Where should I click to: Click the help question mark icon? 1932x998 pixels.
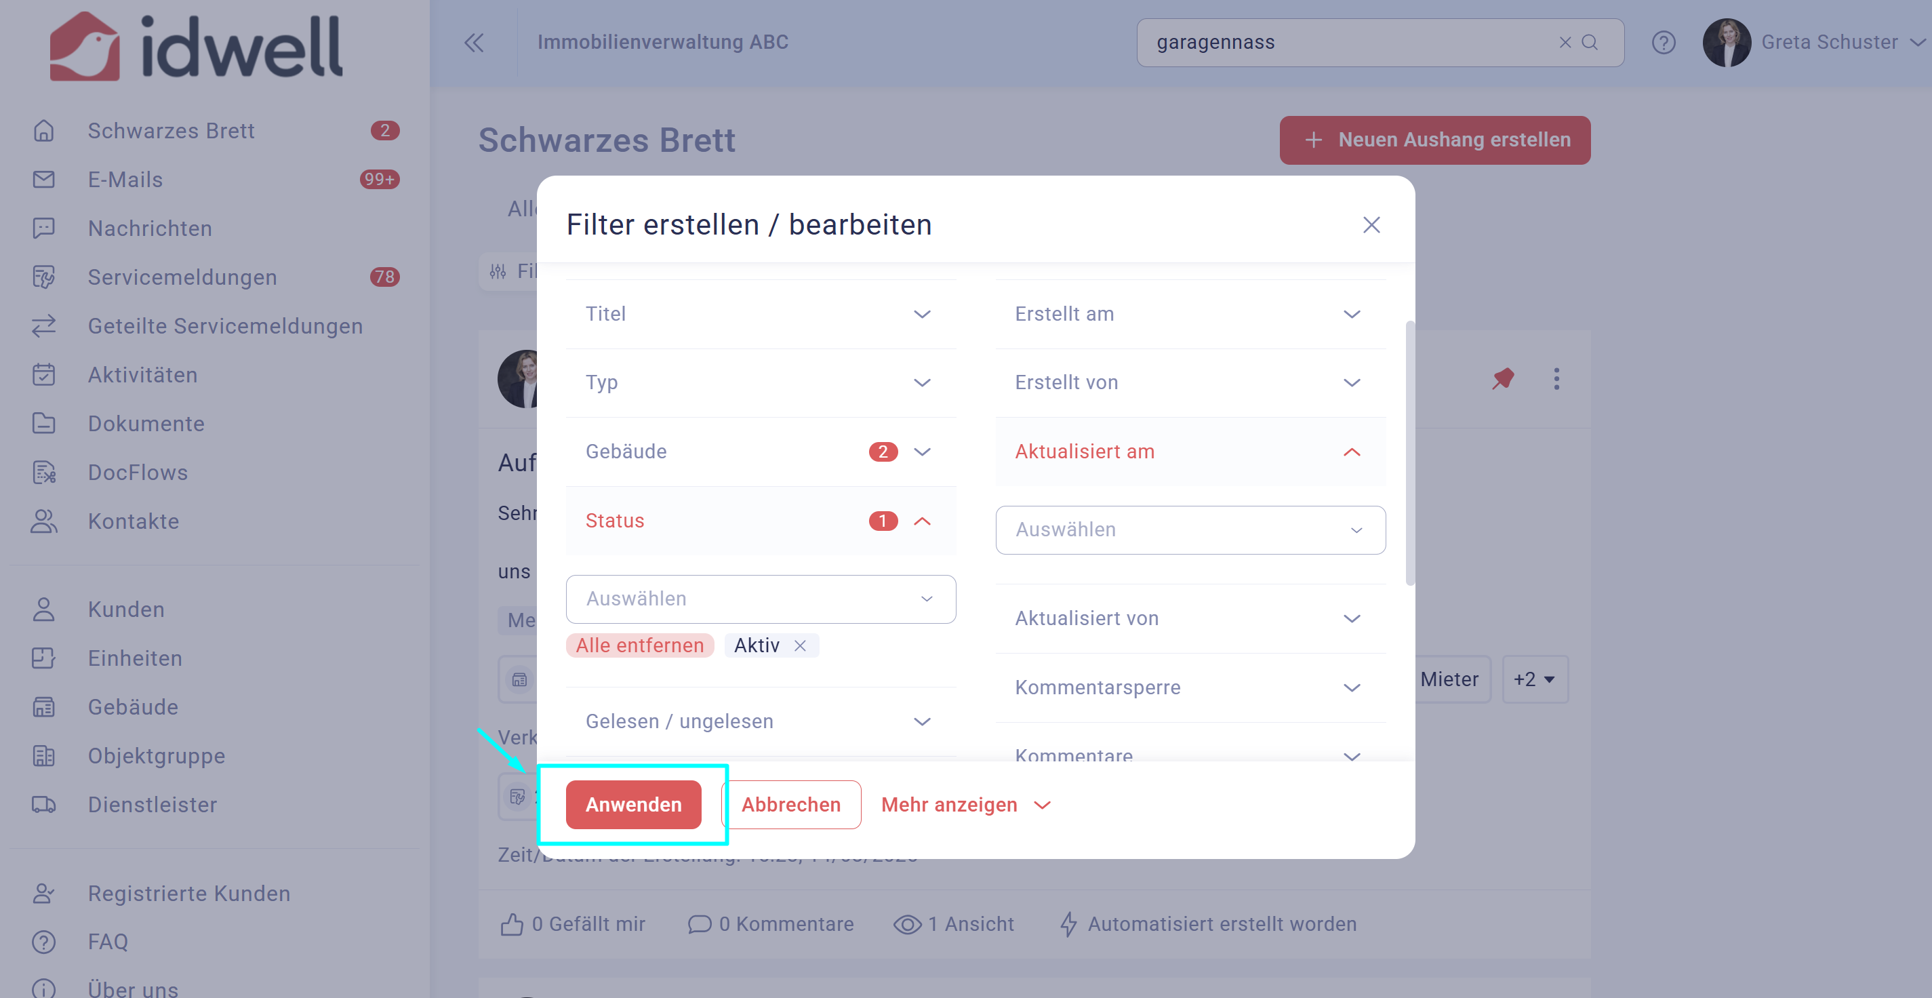tap(1663, 43)
